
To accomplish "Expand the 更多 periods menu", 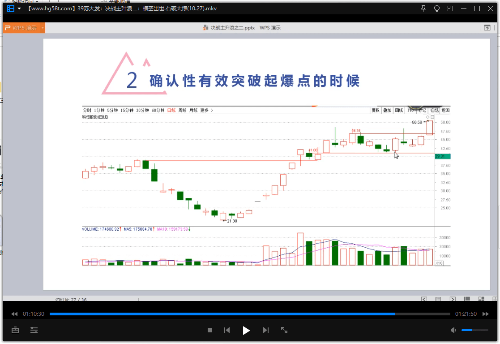I will [207, 111].
